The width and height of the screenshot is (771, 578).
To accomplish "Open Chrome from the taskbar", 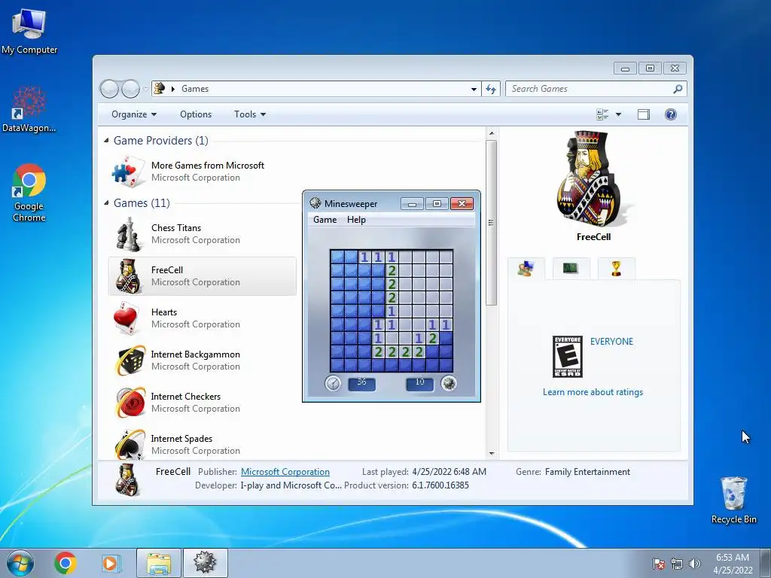I will [66, 563].
